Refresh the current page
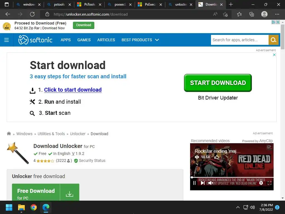 click(32, 14)
